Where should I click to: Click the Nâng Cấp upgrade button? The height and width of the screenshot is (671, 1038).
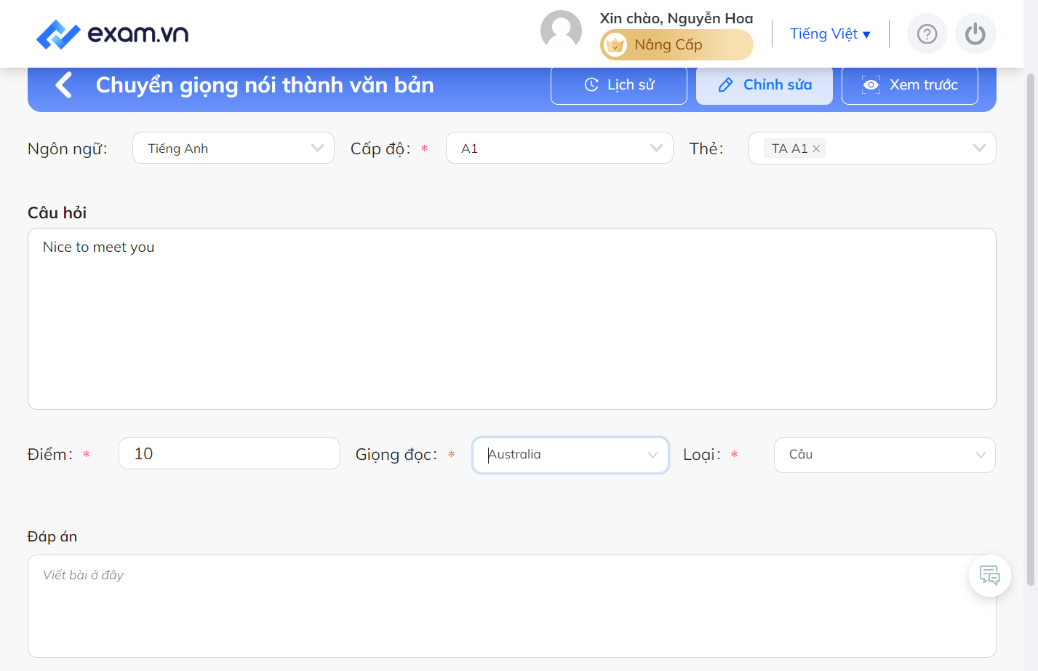point(676,45)
